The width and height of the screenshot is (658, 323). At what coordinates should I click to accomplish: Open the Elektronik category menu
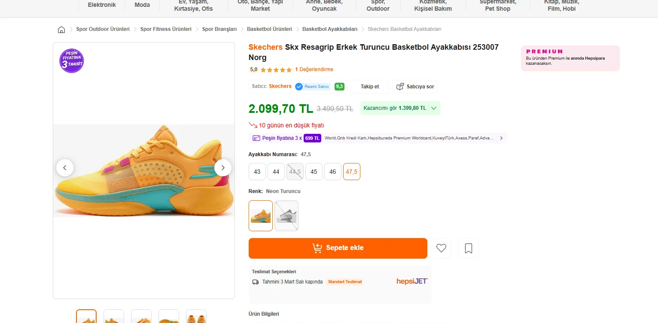tap(102, 5)
